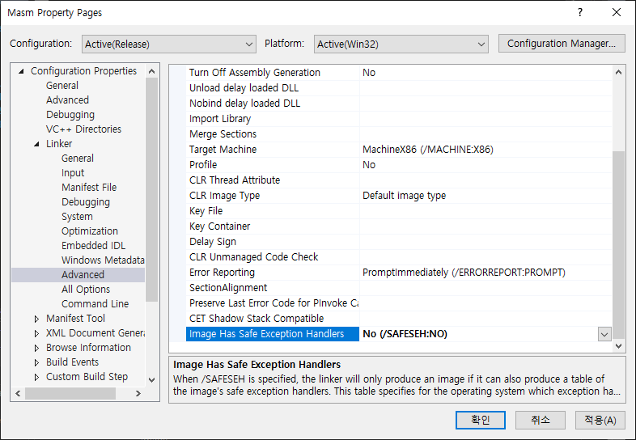Click the property grid scroll down arrow
The image size is (636, 440).
tap(618, 346)
